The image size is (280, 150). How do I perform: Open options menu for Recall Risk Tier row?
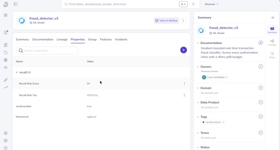coord(184,95)
